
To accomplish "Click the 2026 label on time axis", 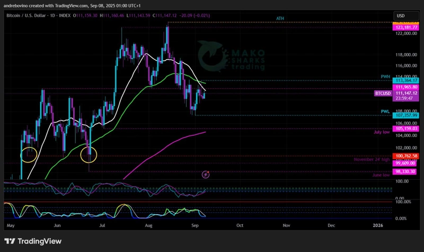I will click(377, 225).
